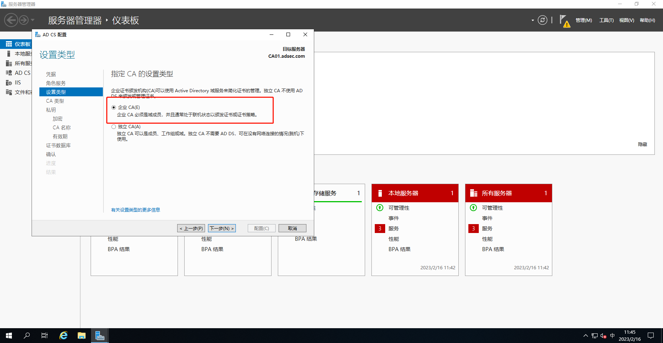663x343 pixels.
Task: Click the back navigation arrow
Action: pyautogui.click(x=11, y=20)
